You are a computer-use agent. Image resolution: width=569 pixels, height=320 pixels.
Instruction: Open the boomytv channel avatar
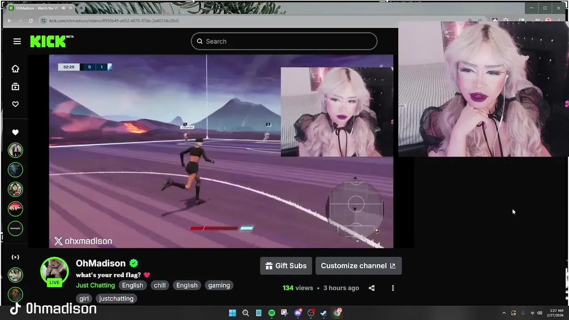(x=16, y=228)
